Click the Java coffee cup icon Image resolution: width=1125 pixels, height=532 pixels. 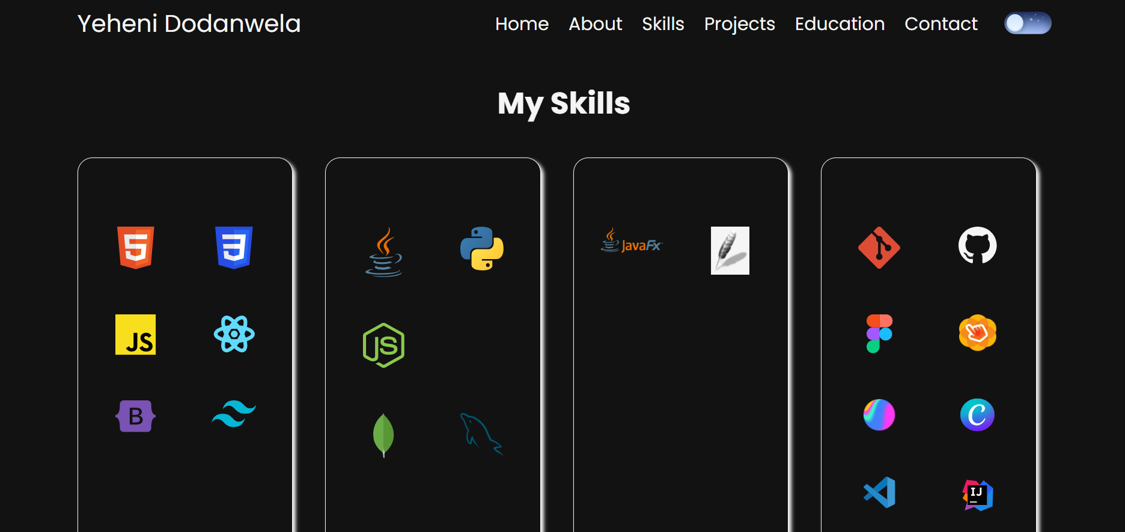[384, 252]
